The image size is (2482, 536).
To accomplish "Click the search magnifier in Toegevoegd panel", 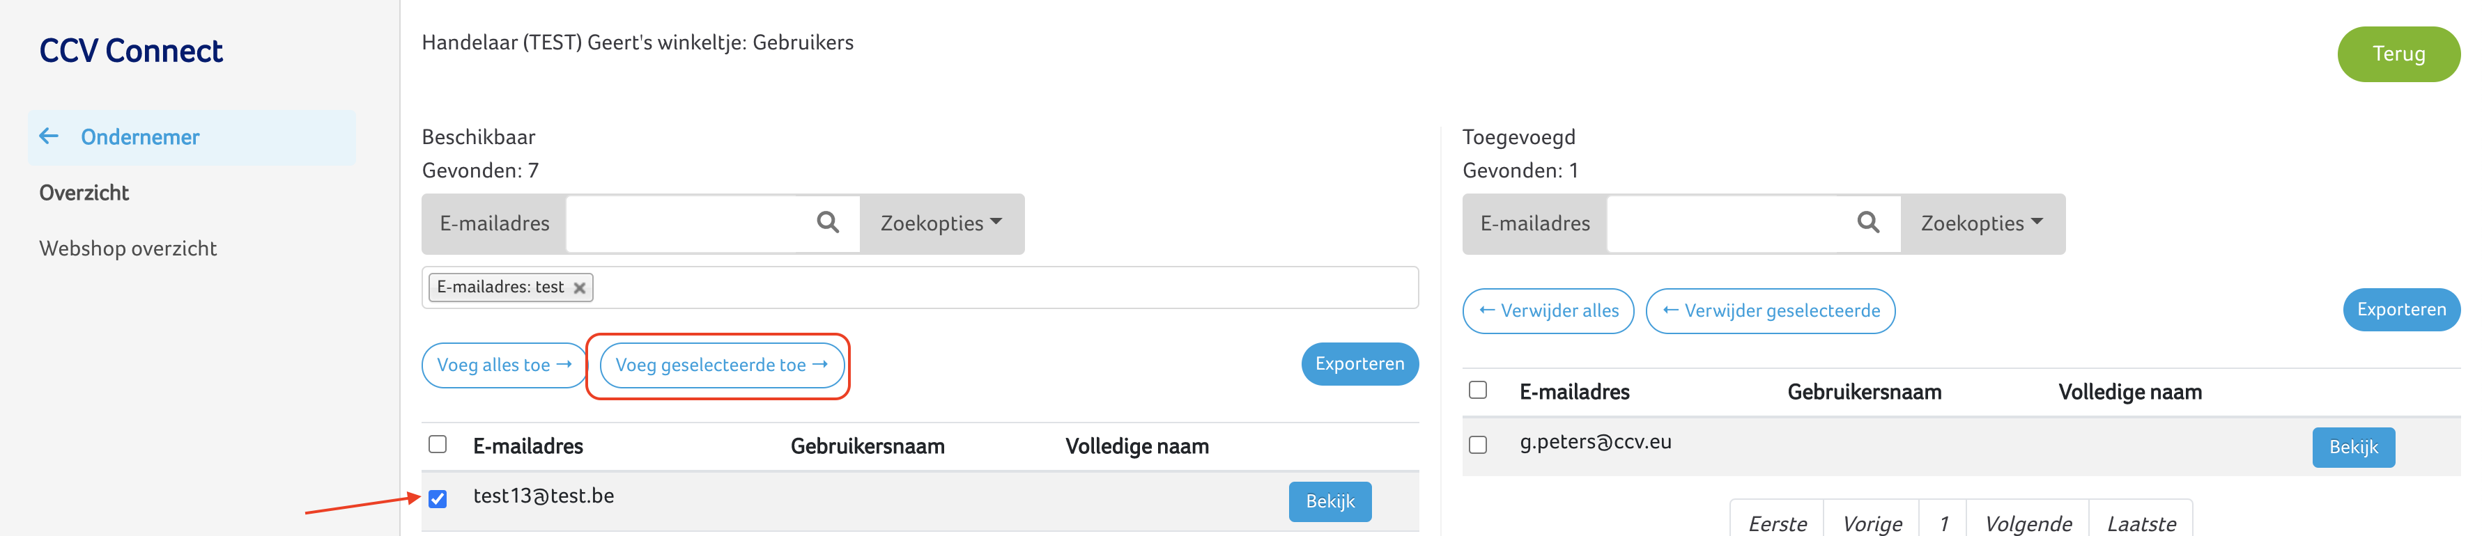I will pos(1867,223).
